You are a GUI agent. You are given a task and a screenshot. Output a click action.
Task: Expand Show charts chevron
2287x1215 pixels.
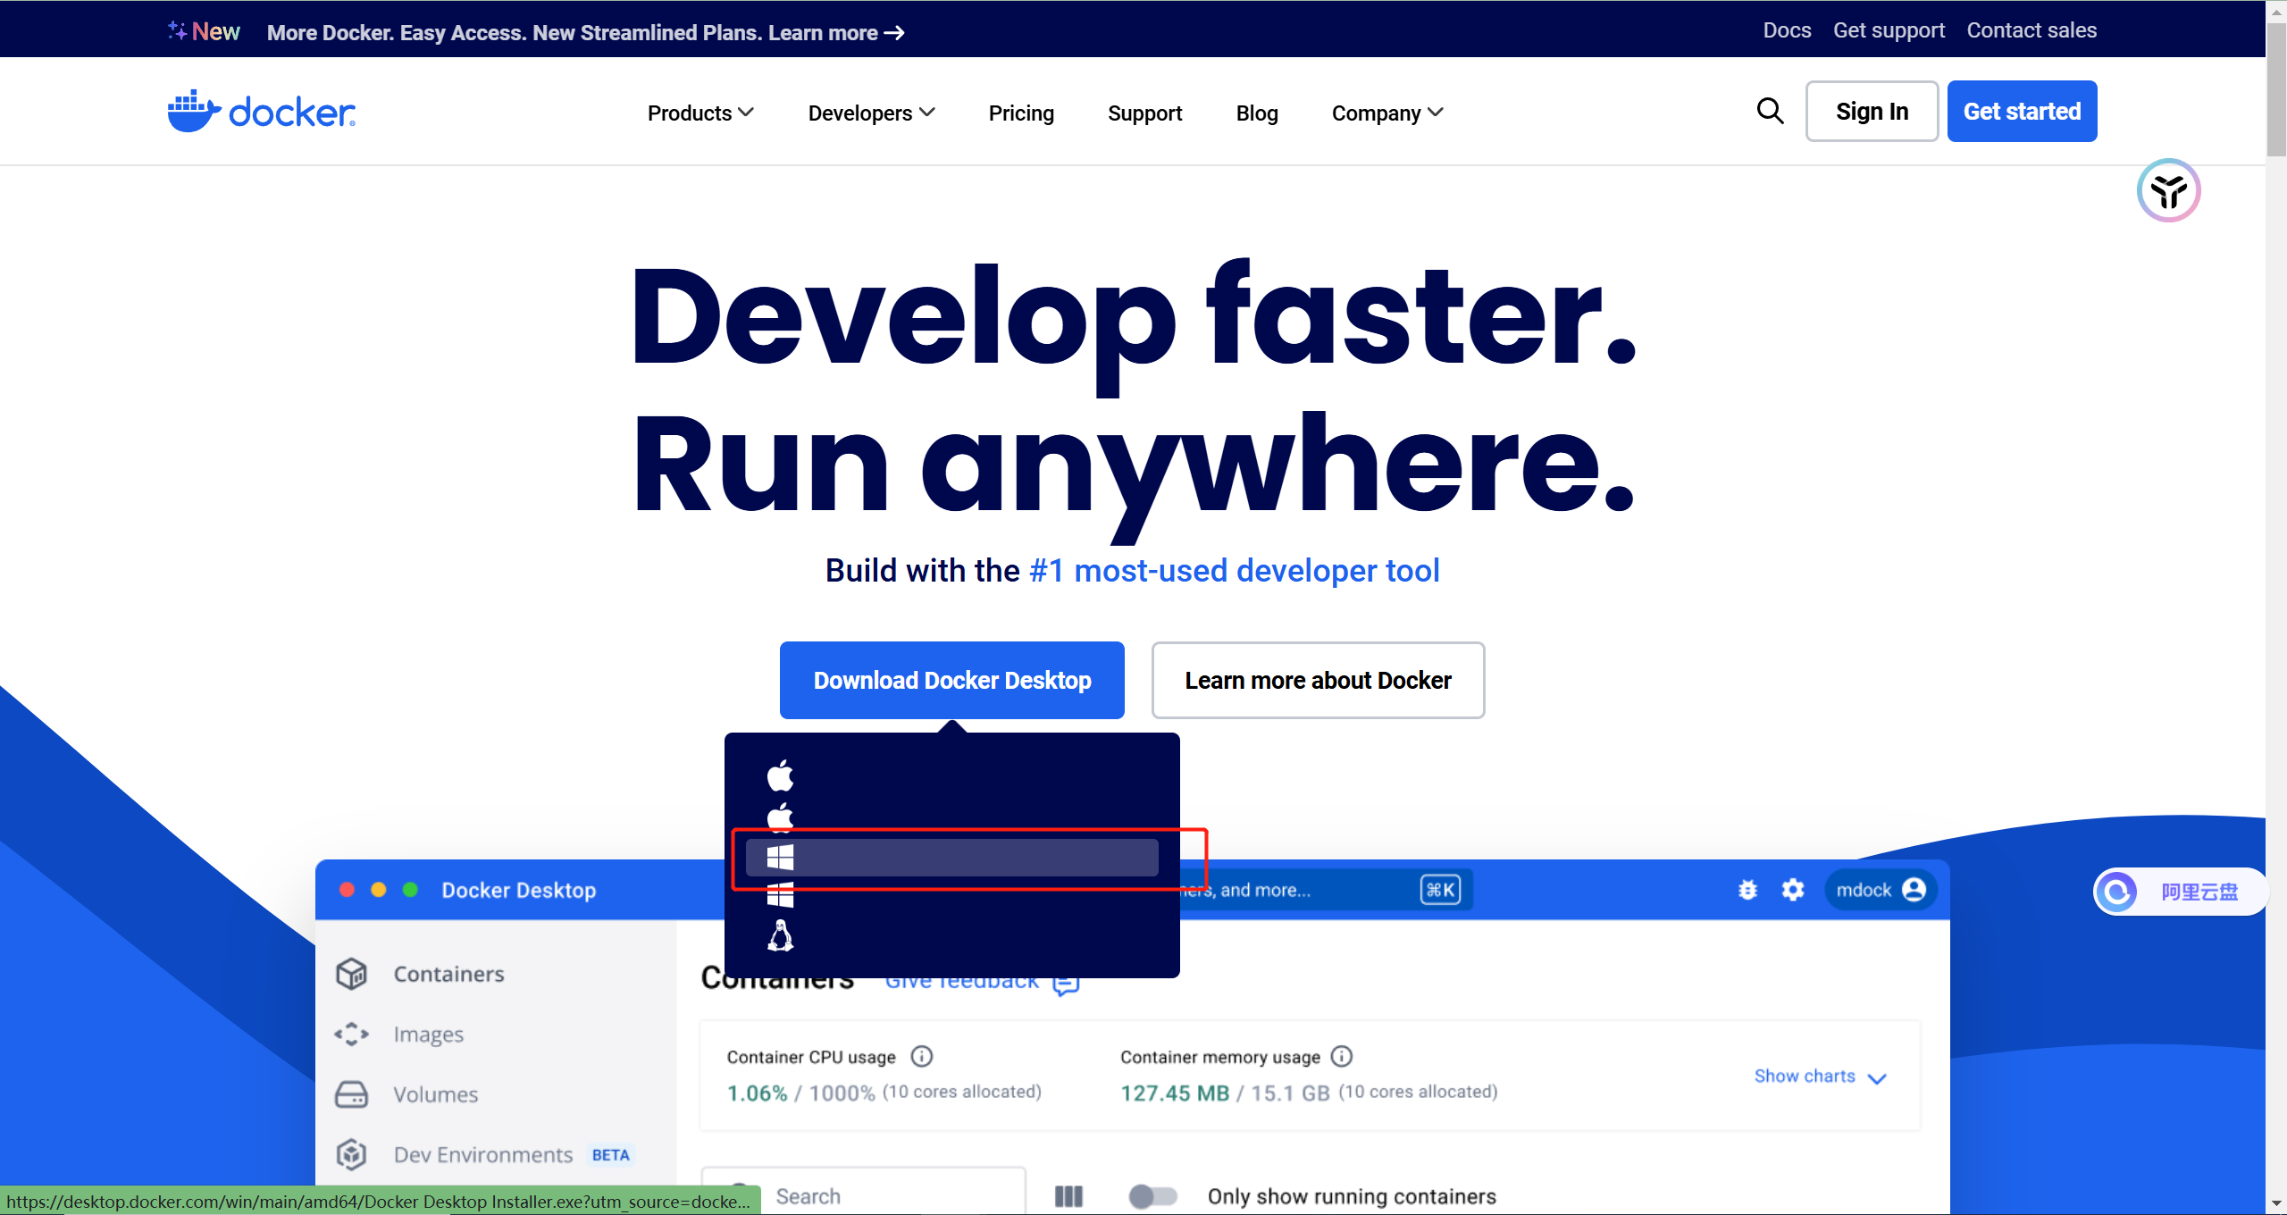pos(1876,1078)
